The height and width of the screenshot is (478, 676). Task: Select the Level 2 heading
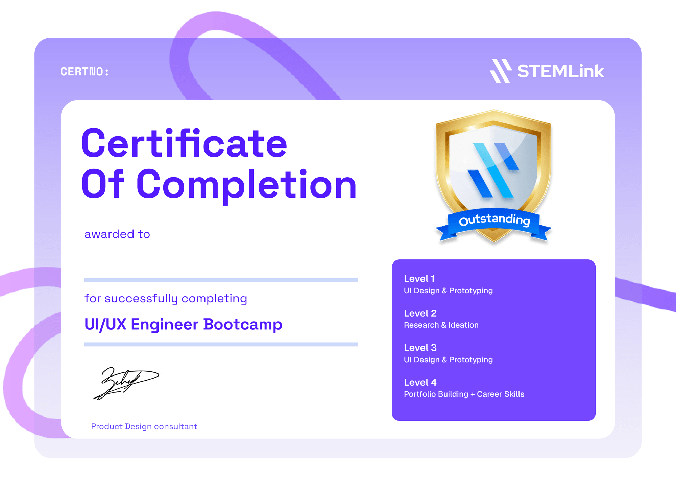[x=420, y=313]
